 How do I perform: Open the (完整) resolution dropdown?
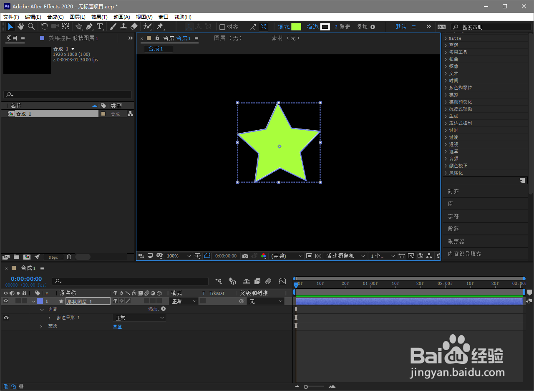tap(287, 256)
